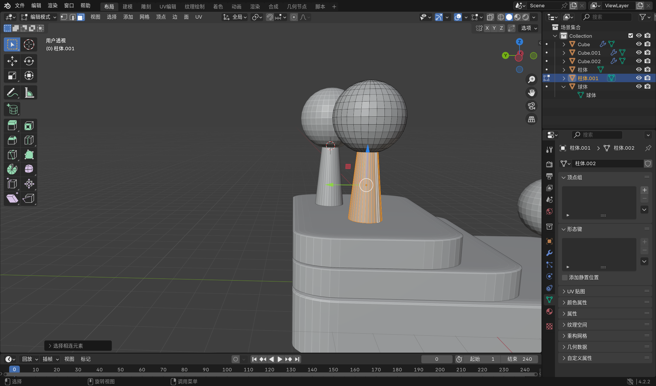This screenshot has width=656, height=386.
Task: Enable 添加静置位置 checkbox
Action: point(565,278)
